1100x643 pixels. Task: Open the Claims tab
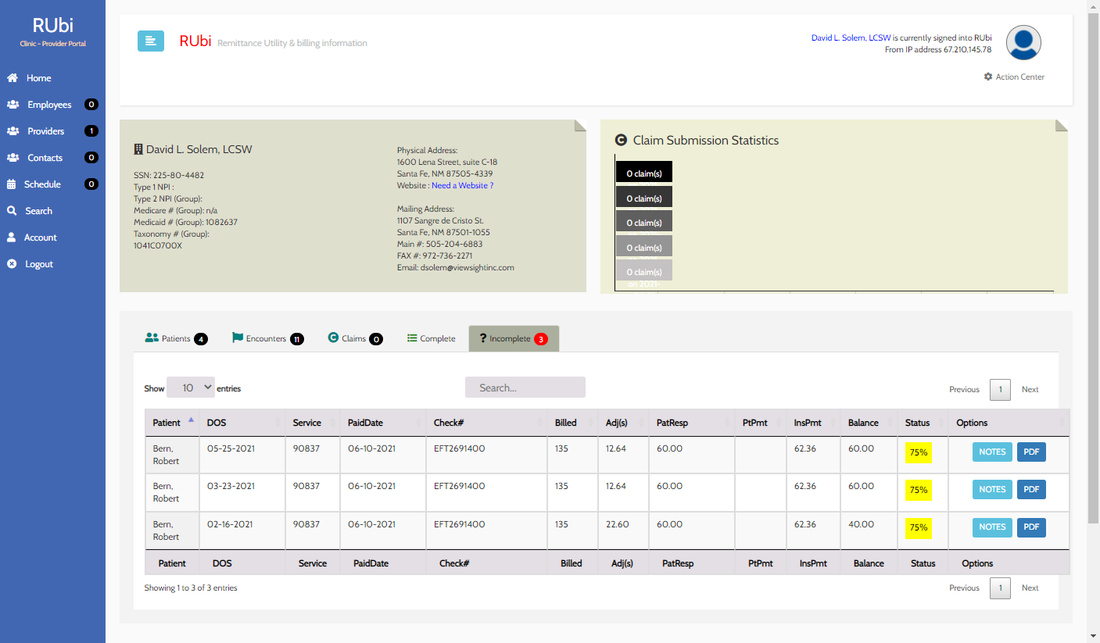coord(354,339)
